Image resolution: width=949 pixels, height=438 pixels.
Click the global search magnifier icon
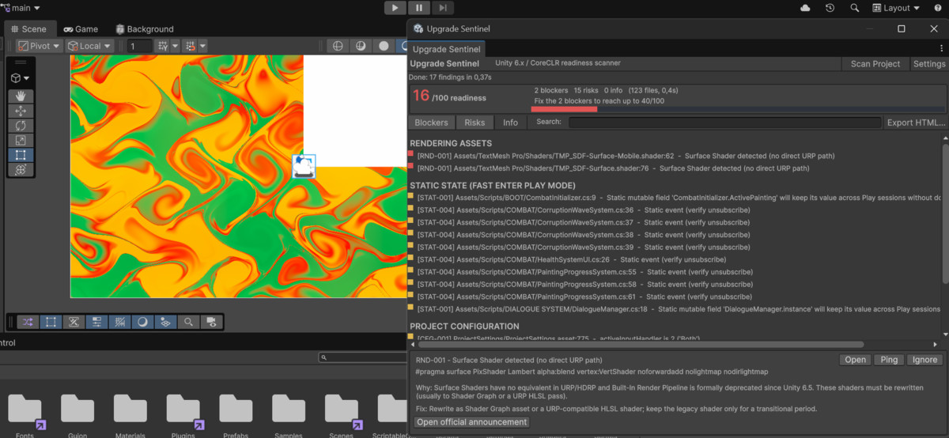point(854,8)
